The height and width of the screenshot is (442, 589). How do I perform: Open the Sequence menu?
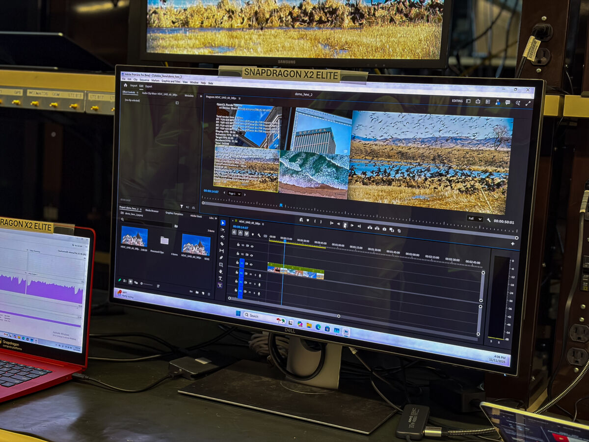tap(144, 80)
